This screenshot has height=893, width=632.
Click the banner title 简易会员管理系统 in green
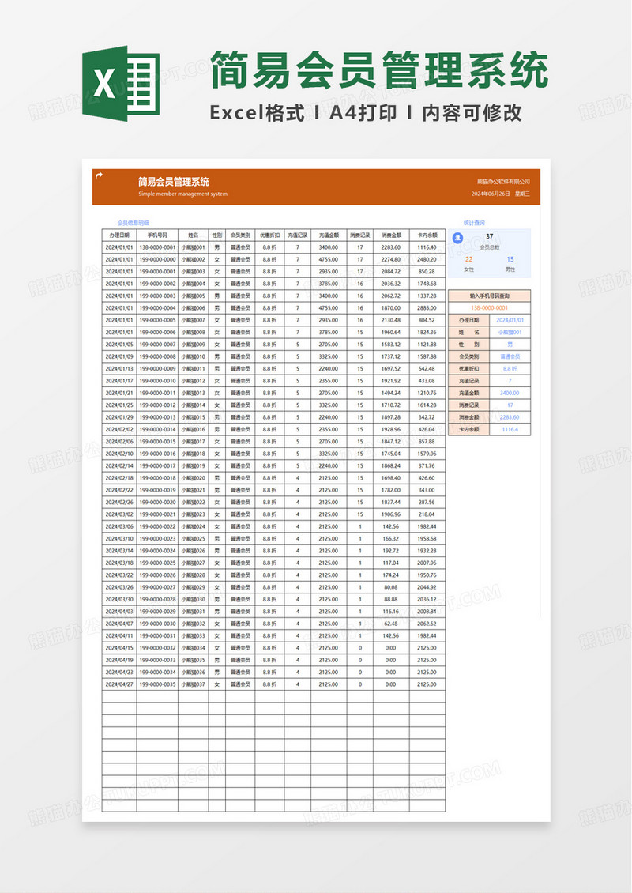coord(379,70)
